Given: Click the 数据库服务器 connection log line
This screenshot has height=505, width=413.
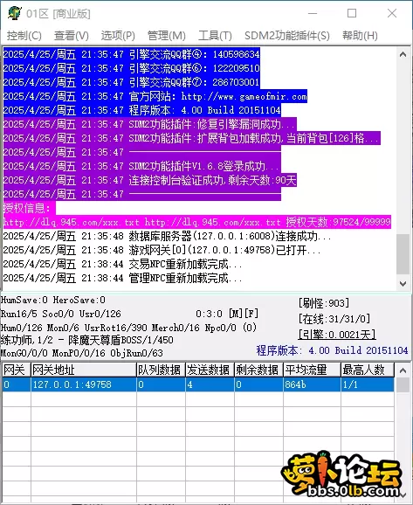Looking at the screenshot, I should [168, 236].
